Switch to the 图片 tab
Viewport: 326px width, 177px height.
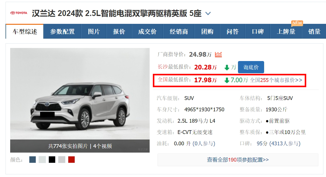94,31
